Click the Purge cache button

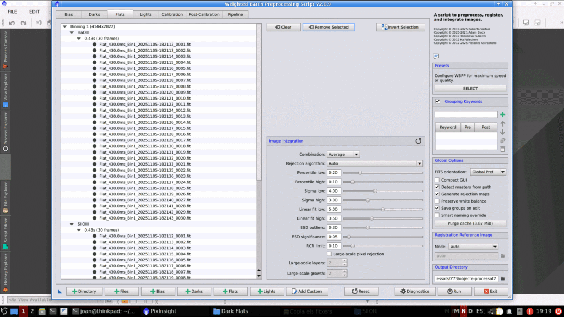(470, 224)
